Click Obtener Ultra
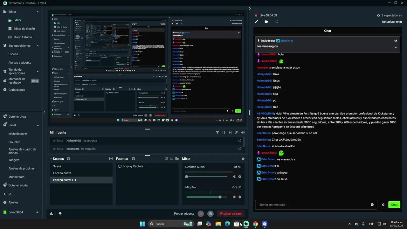The height and width of the screenshot is (229, 407). pos(17,117)
